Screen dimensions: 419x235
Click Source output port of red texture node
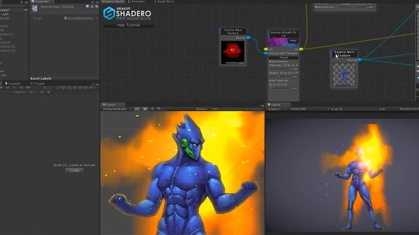[249, 38]
